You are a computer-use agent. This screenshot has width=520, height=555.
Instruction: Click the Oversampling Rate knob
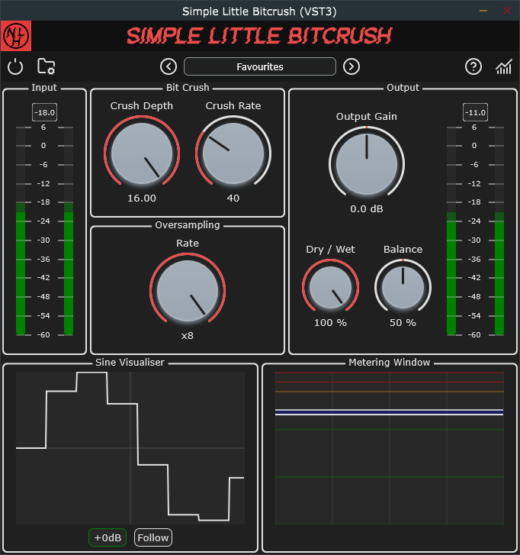click(x=188, y=291)
